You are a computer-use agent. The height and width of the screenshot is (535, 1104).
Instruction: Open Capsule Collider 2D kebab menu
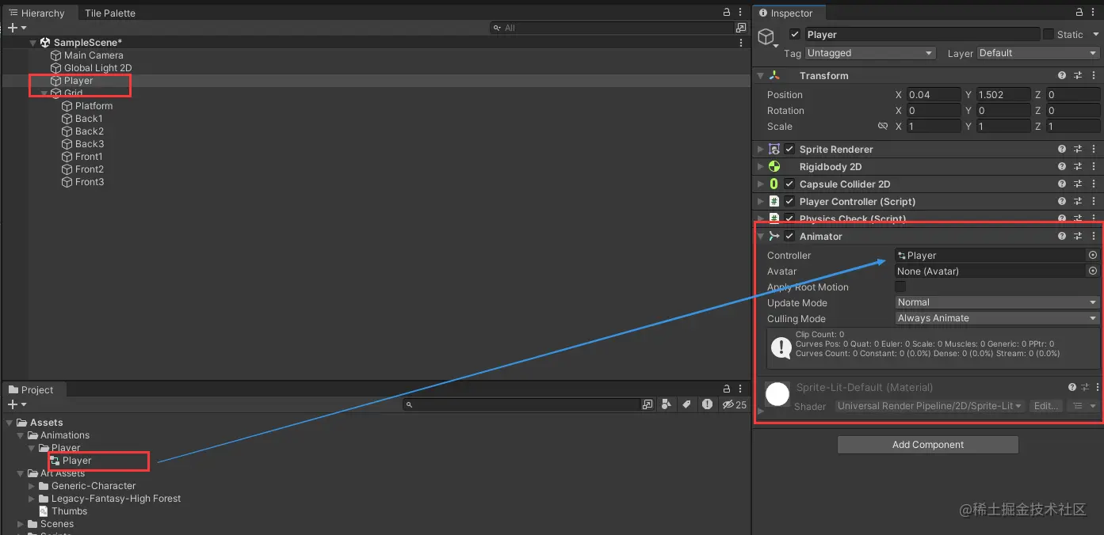(1094, 184)
